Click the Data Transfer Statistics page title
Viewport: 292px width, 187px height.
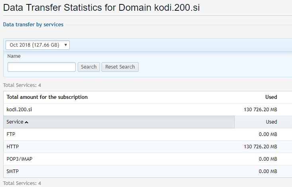pos(101,8)
